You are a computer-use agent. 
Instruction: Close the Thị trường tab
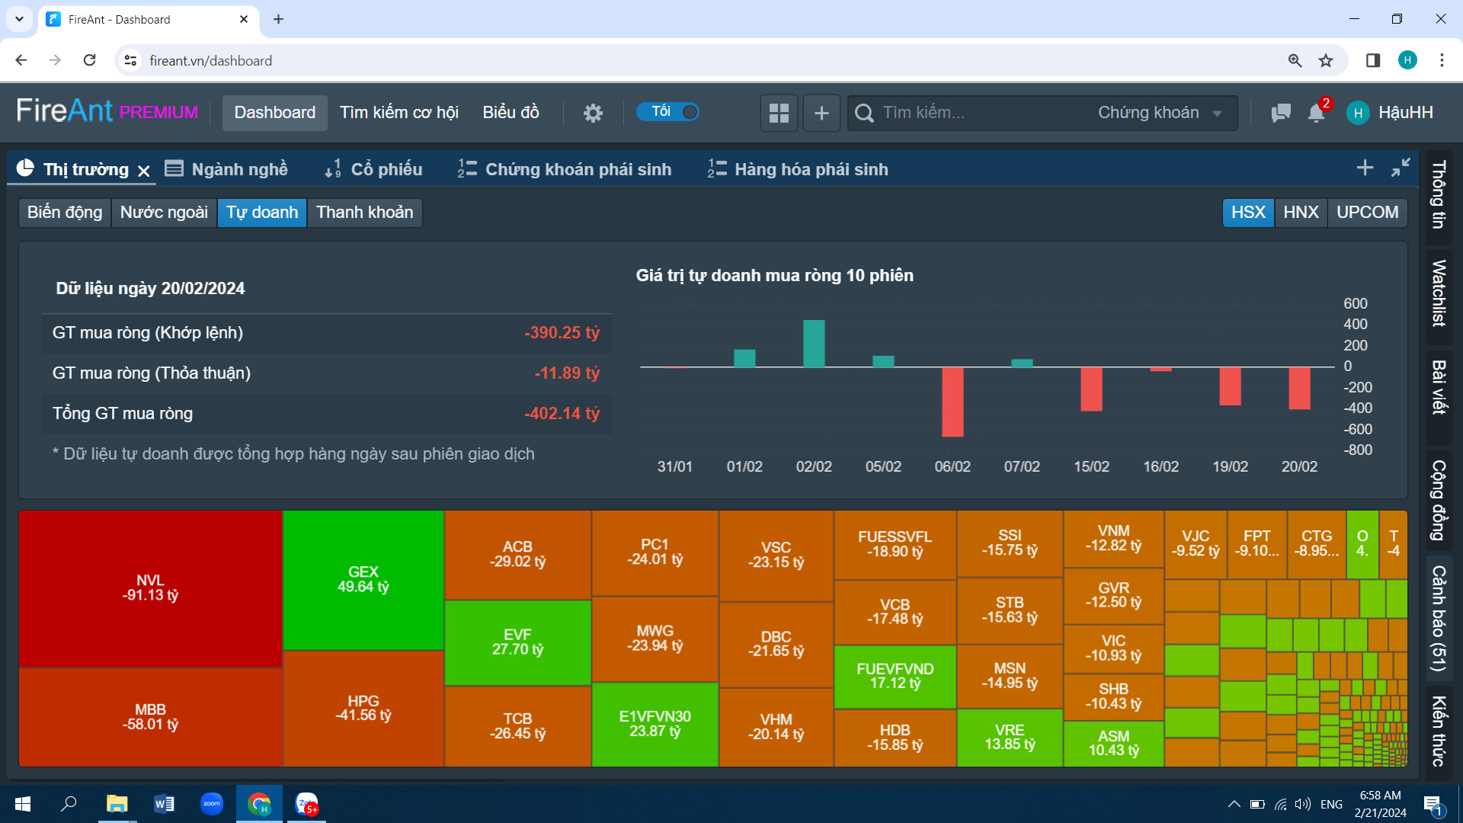click(144, 171)
